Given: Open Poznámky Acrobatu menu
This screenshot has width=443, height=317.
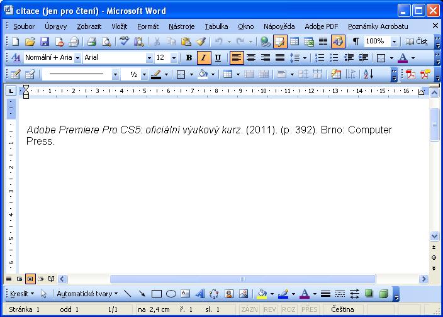Looking at the screenshot, I should pyautogui.click(x=378, y=26).
